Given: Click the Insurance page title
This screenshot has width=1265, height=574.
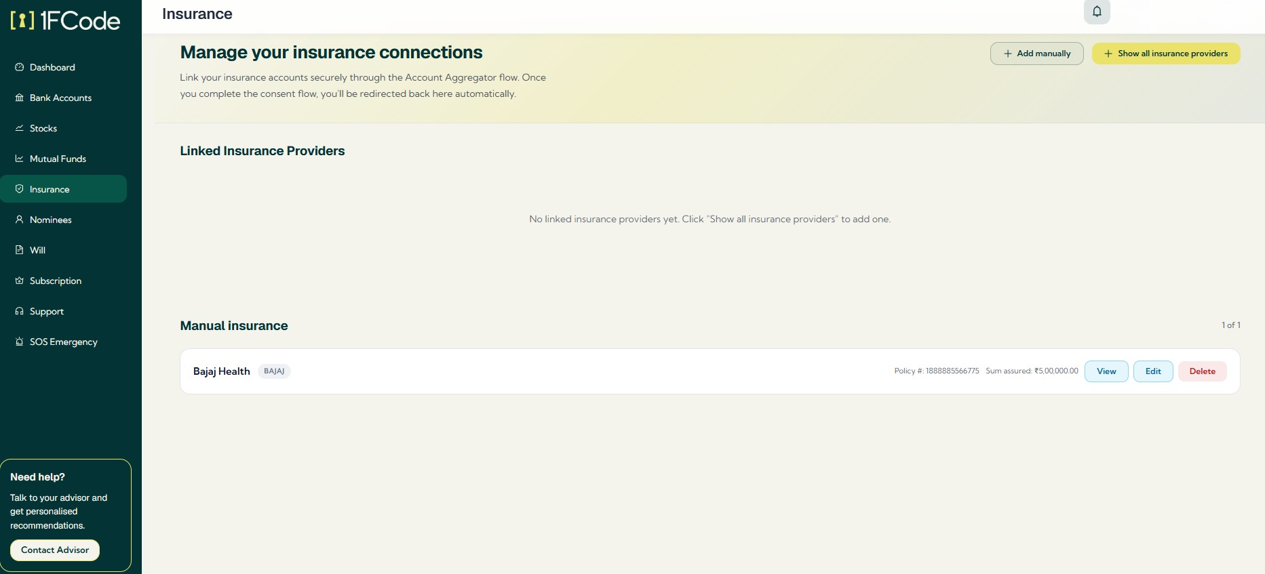Looking at the screenshot, I should click(197, 14).
